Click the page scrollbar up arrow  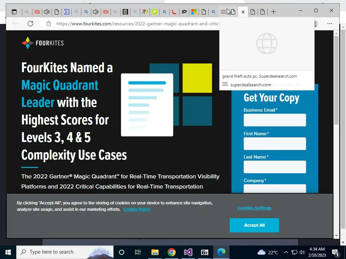point(336,33)
